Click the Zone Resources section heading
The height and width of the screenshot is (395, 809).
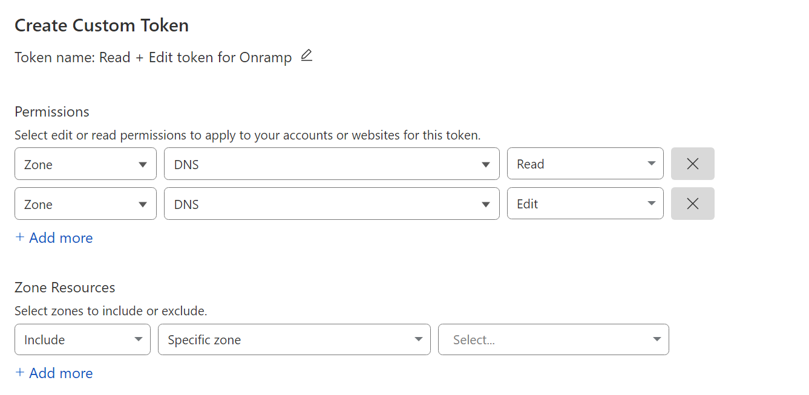pos(65,287)
